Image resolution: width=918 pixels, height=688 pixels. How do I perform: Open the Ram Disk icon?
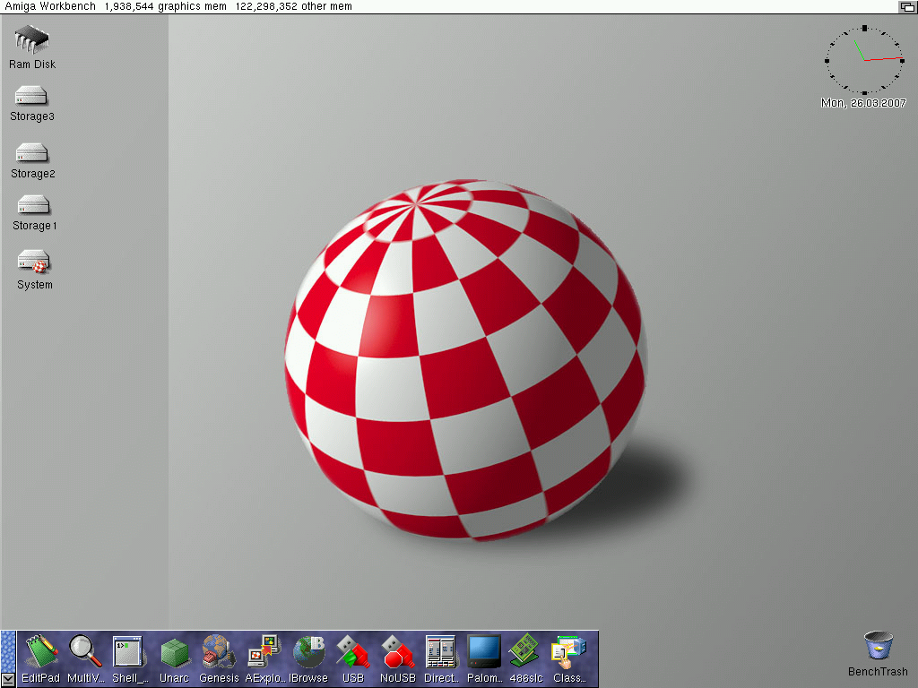32,39
